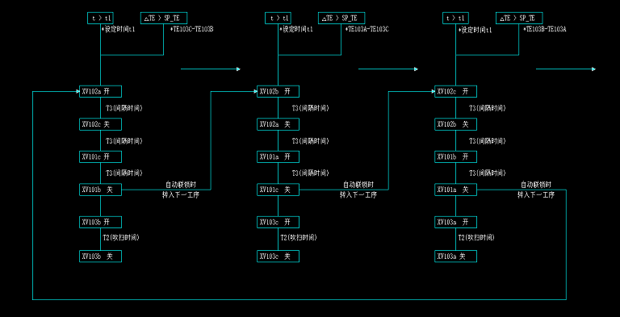Click T3 label between XV101b 开 and XV101a 关
The image size is (620, 317).
(x=487, y=173)
